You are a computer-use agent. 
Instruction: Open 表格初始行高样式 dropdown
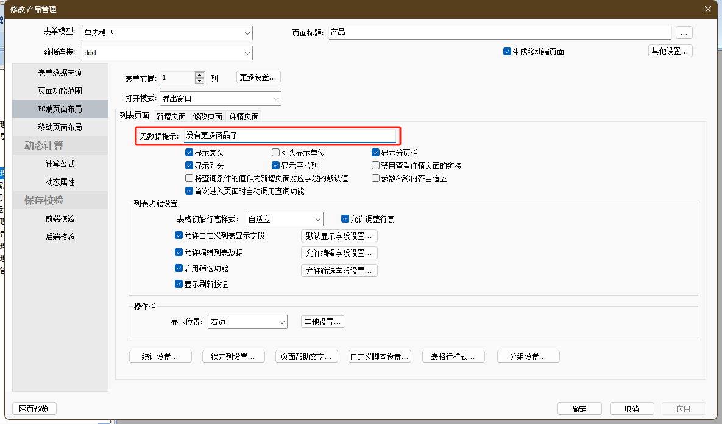pyautogui.click(x=317, y=219)
